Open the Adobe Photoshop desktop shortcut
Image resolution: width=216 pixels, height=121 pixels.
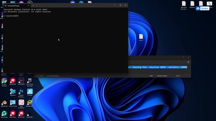click(21, 93)
